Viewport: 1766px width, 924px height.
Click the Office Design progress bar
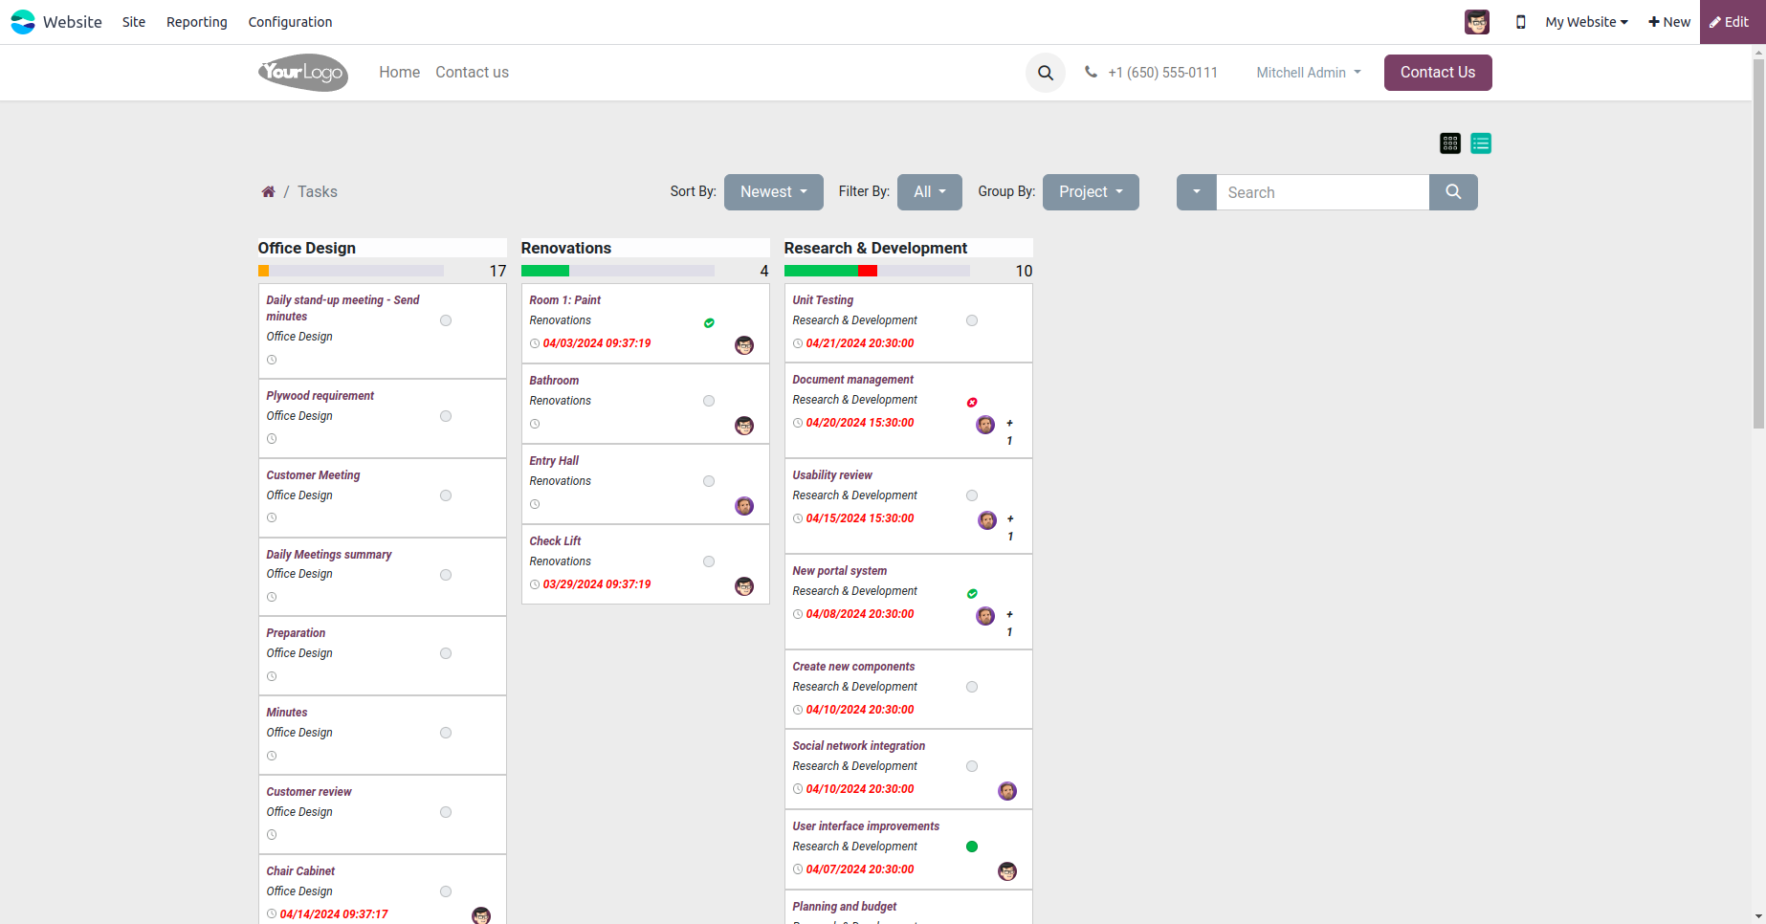tap(351, 271)
